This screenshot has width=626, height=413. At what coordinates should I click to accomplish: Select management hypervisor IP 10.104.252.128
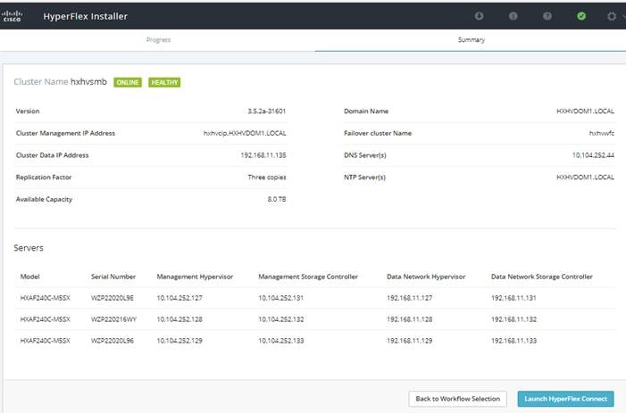tap(179, 319)
